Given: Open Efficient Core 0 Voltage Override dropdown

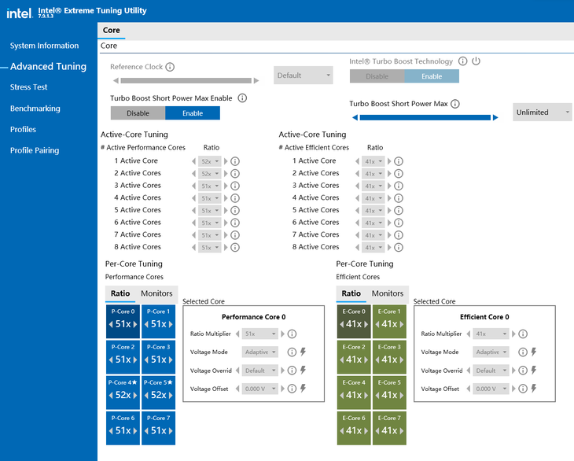Looking at the screenshot, I should coord(491,371).
